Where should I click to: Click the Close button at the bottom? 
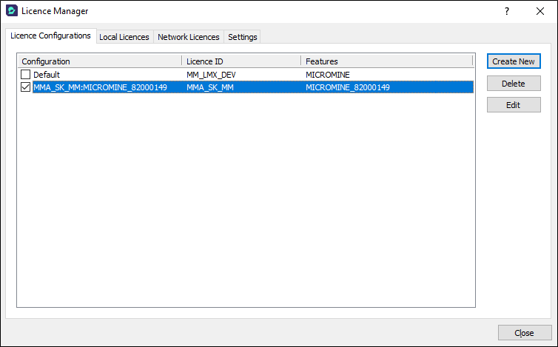525,333
